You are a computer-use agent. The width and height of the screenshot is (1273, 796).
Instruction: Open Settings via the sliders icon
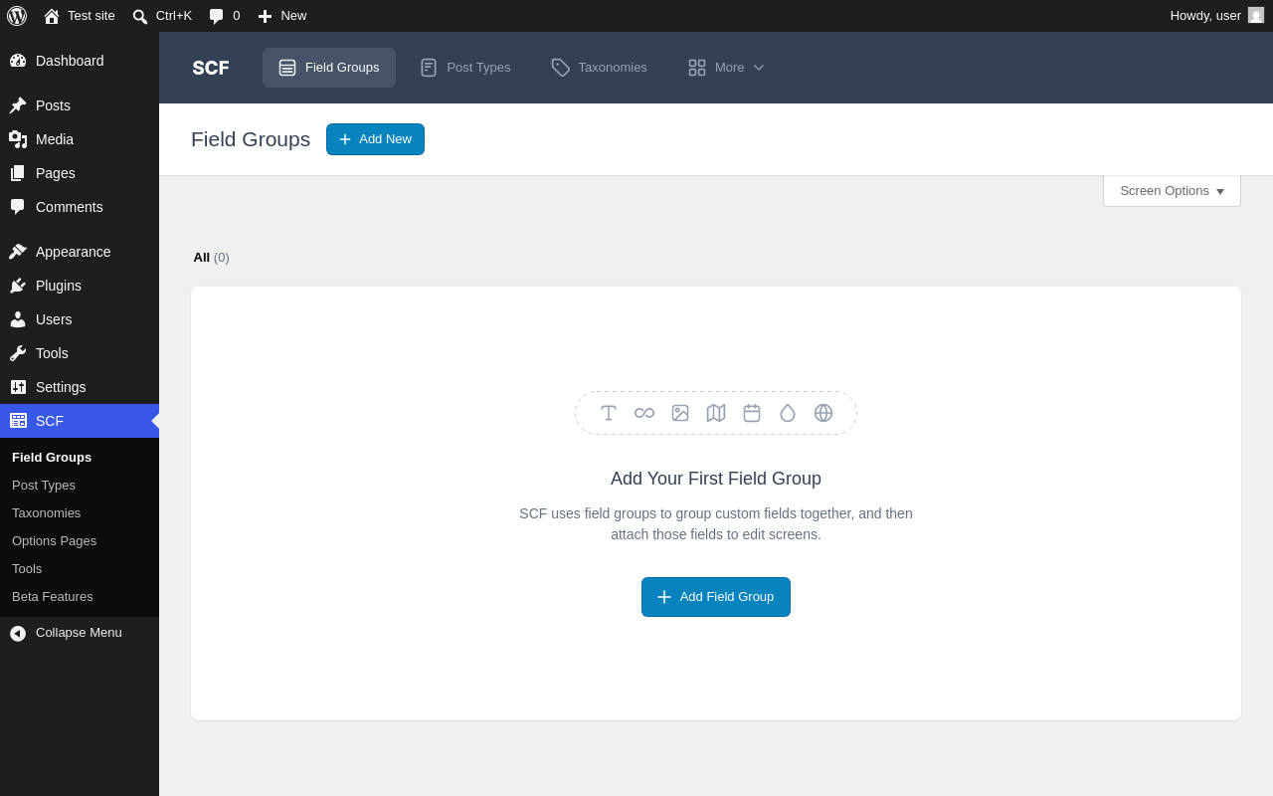[x=18, y=387]
